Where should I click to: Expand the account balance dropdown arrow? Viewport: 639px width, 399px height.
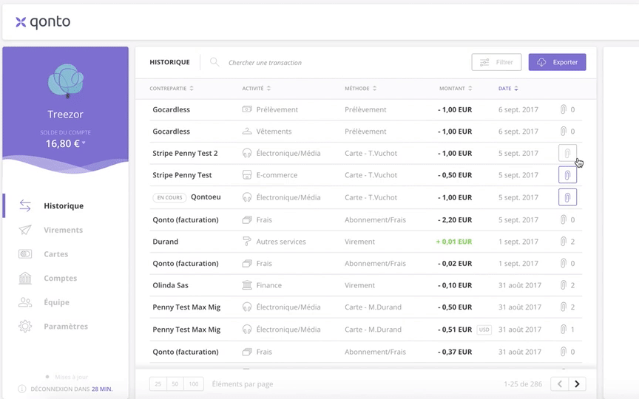click(x=84, y=143)
